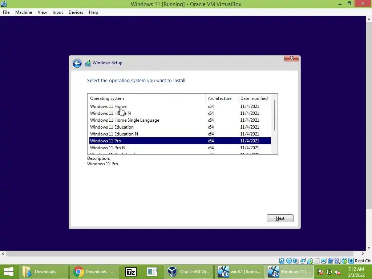Image resolution: width=372 pixels, height=279 pixels.
Task: Open the Help menu
Action: tap(93, 12)
